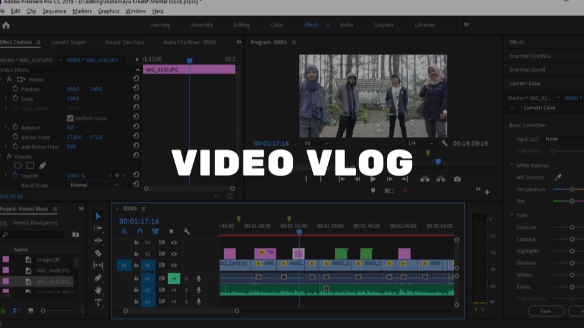Toggle Linked Selection in timeline

(155, 232)
